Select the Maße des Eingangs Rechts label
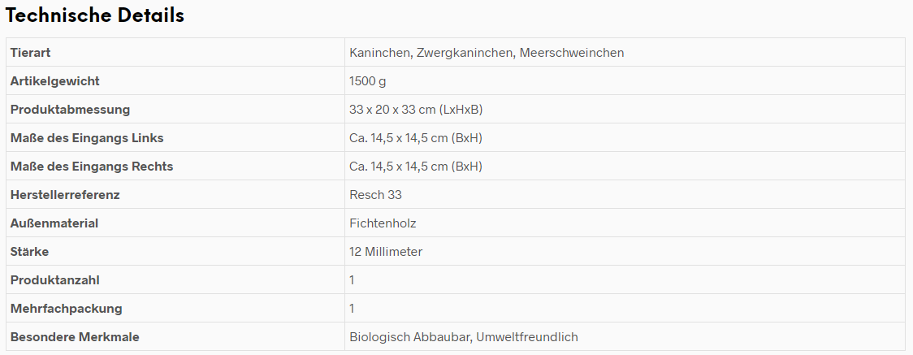 (x=92, y=167)
